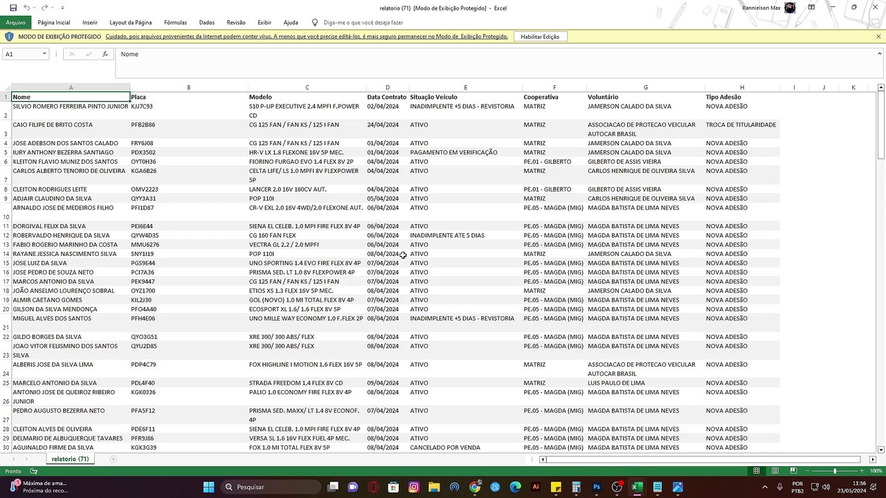Viewport: 886px width, 498px height.
Task: Open the Arquivo tab
Action: click(15, 22)
